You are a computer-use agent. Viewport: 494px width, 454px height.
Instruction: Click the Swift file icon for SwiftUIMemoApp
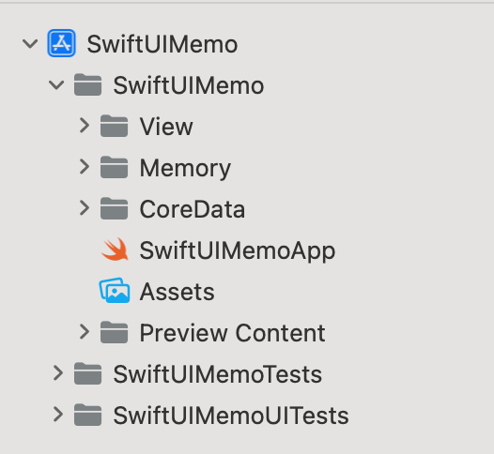(115, 250)
